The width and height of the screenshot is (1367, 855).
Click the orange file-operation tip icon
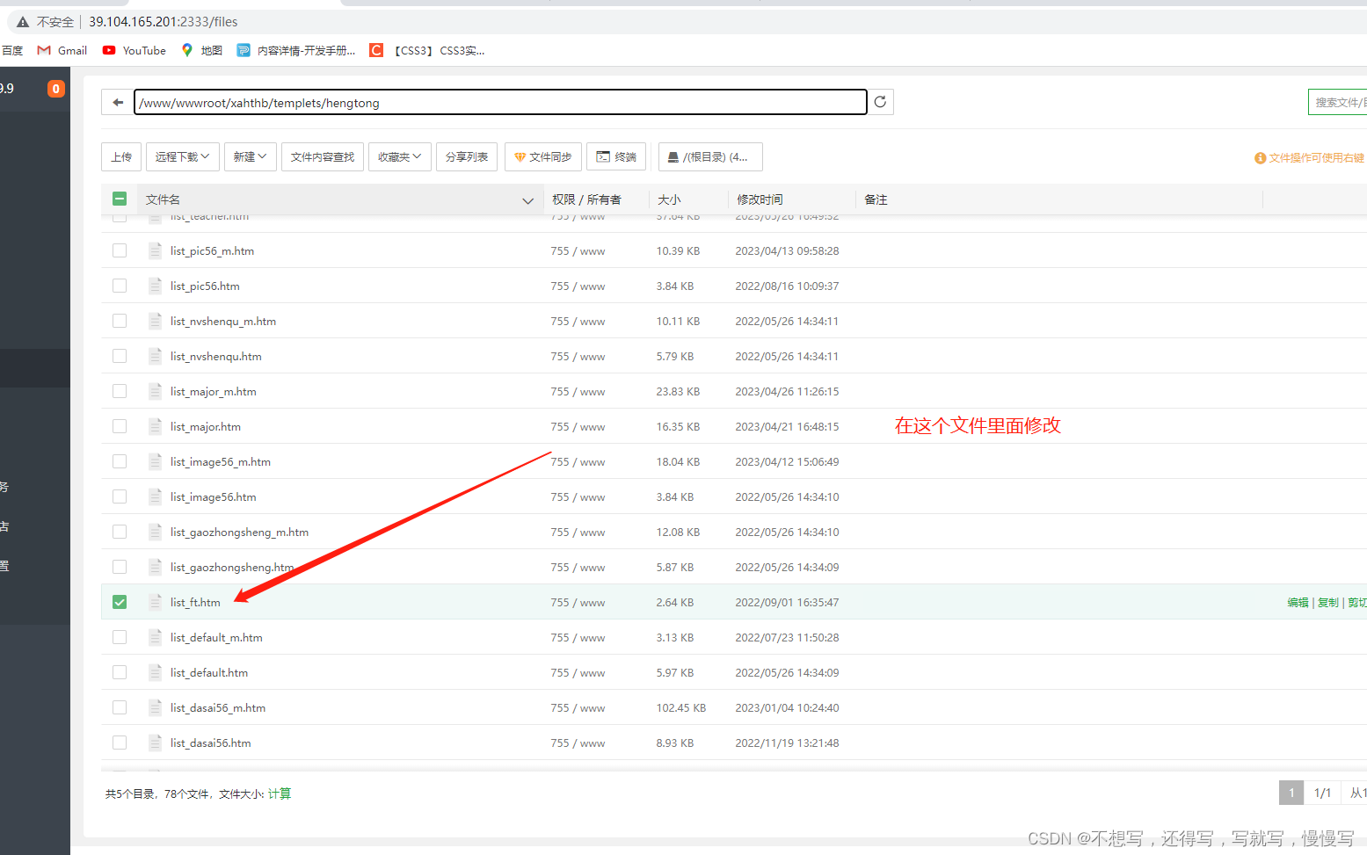pyautogui.click(x=1260, y=158)
